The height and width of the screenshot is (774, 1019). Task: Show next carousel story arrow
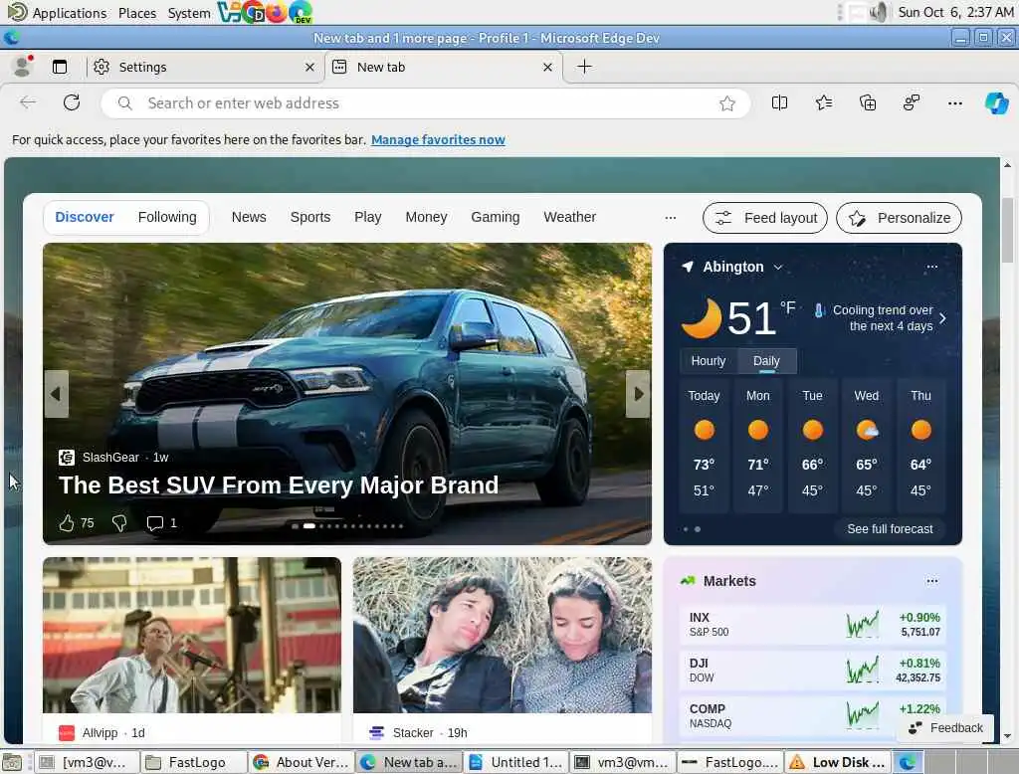[638, 394]
